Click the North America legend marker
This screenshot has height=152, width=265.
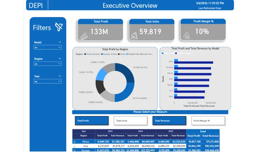(85, 54)
